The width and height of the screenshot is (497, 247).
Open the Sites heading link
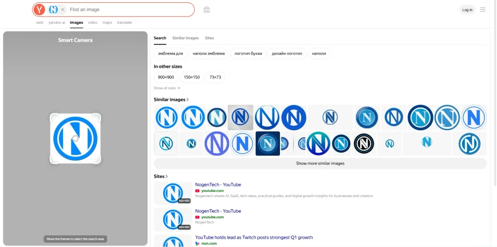tap(161, 176)
